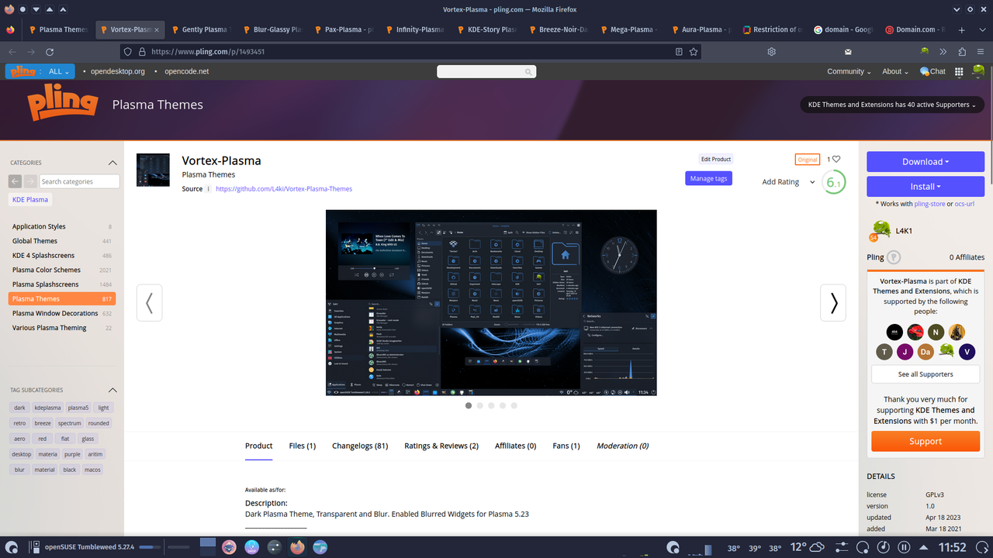Bookmark the page with the star icon
This screenshot has width=993, height=558.
point(693,51)
